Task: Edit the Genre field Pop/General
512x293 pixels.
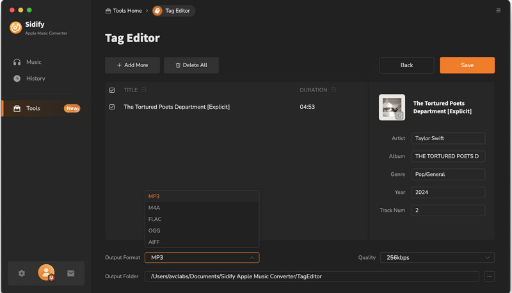Action: pyautogui.click(x=448, y=174)
